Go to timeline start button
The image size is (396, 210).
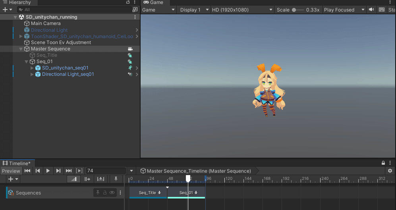(27, 171)
